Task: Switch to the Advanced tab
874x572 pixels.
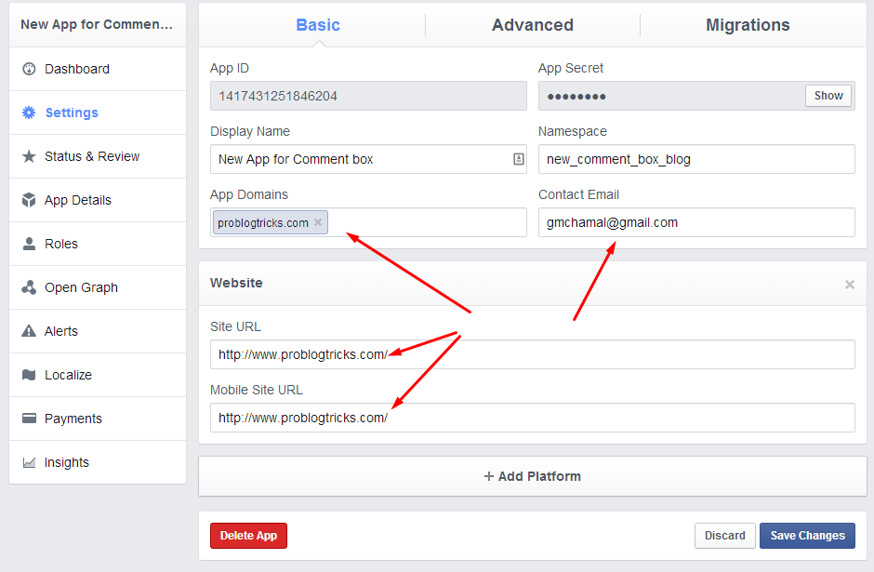Action: click(532, 25)
